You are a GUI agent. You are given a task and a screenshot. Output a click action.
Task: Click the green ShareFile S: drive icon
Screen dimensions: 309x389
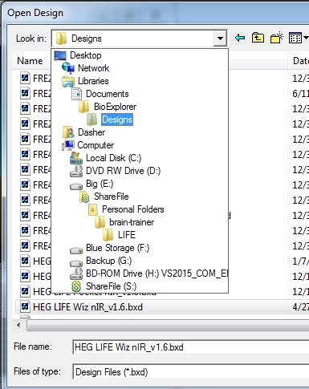(76, 286)
